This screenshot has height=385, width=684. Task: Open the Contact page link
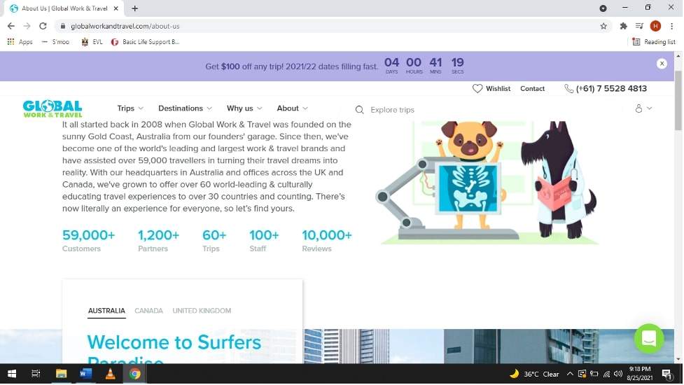(532, 88)
